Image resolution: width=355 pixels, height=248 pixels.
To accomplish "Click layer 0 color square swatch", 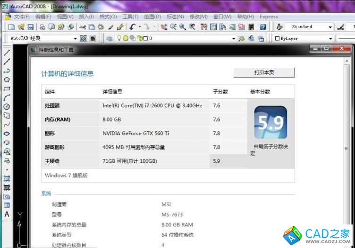I will click(x=146, y=39).
